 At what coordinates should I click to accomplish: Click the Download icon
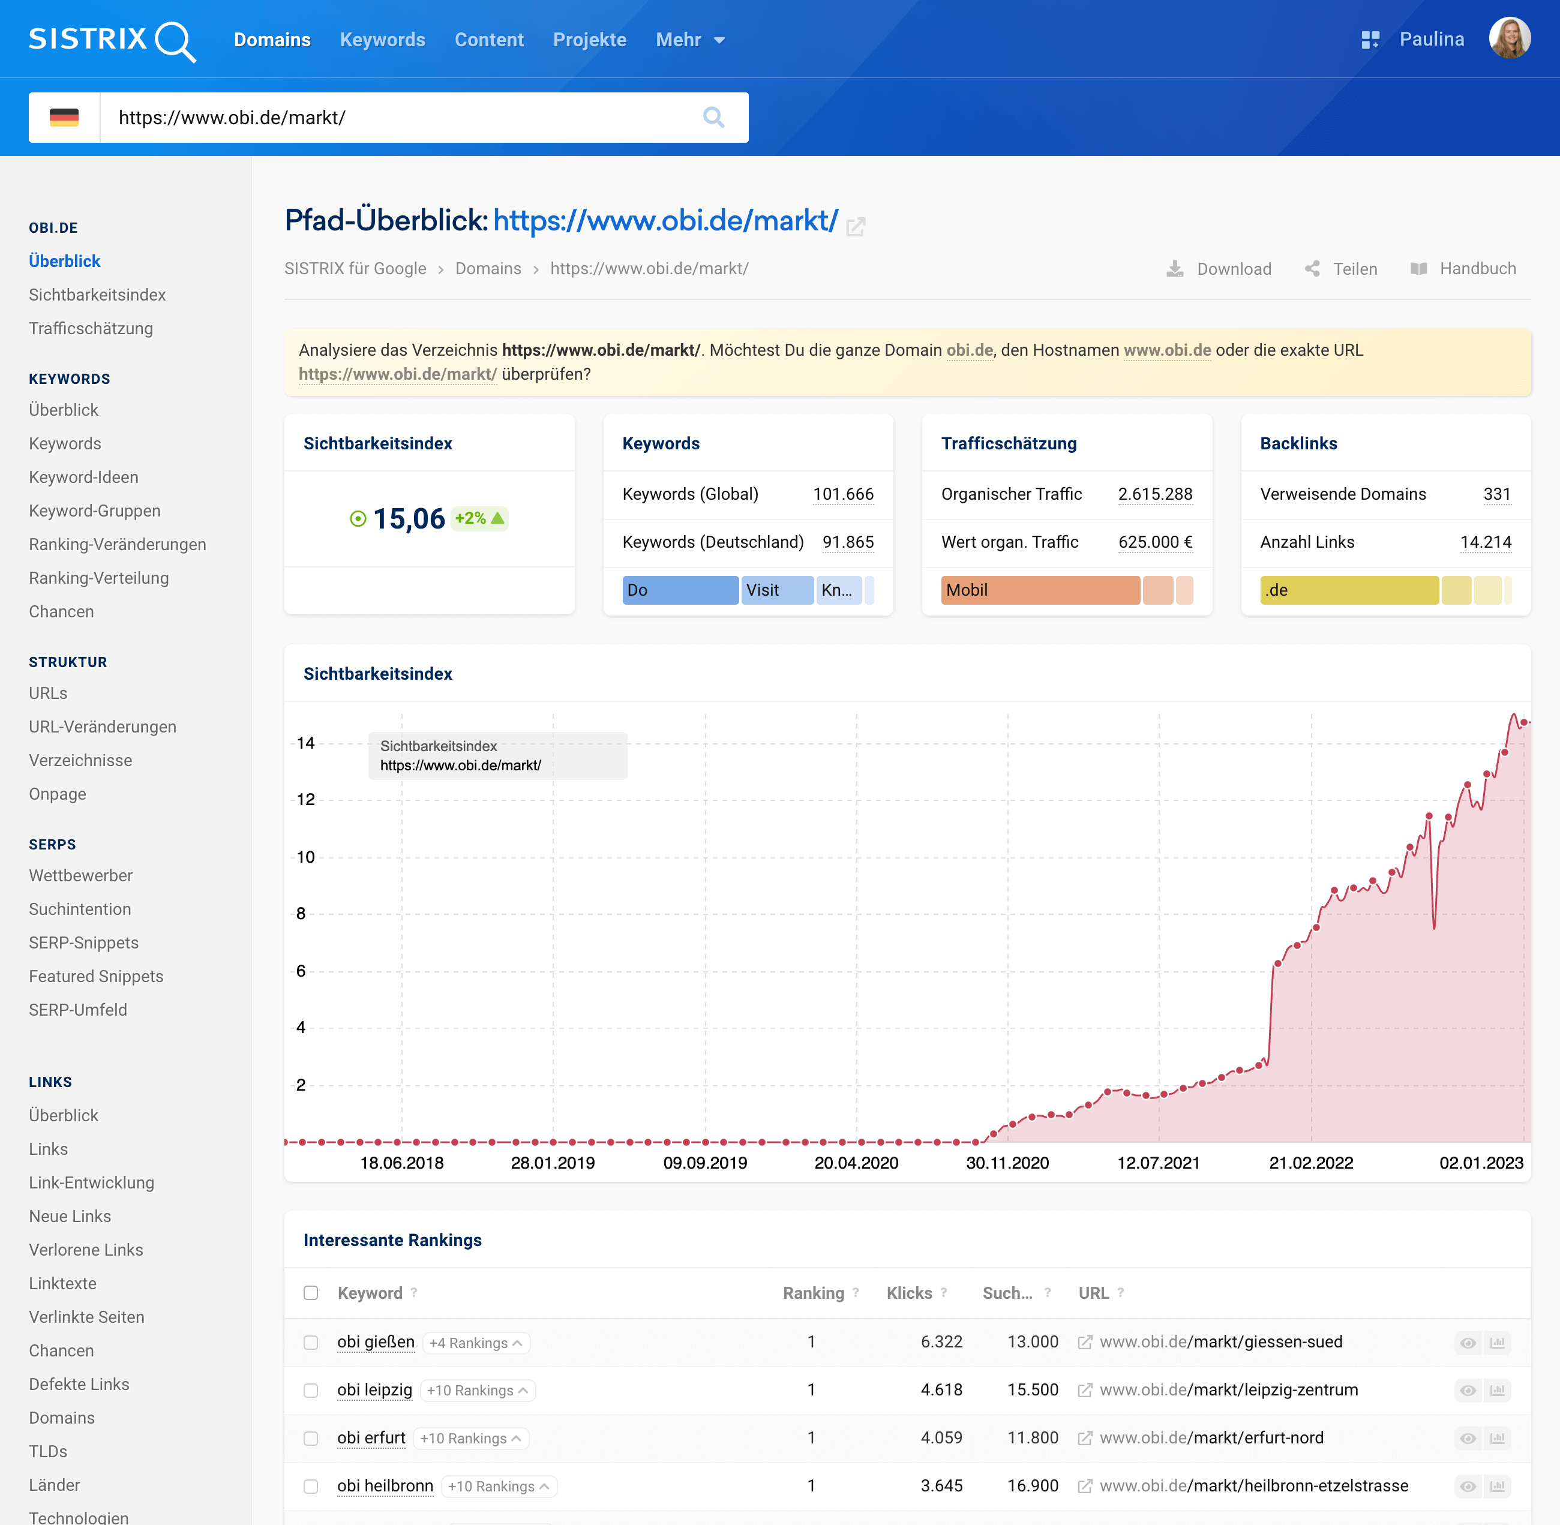1175,269
